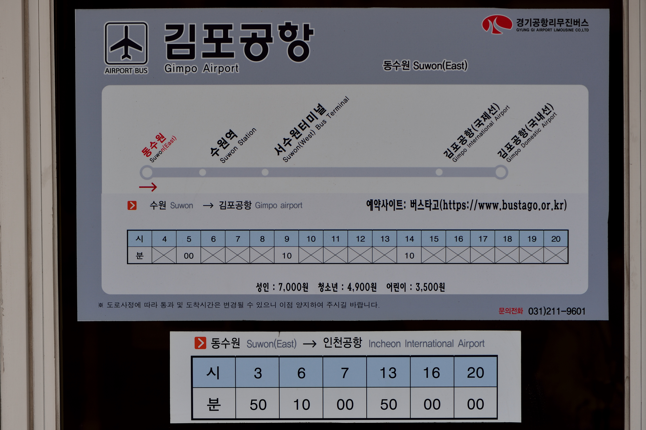Click the Suwon Station stop dot
646x430 pixels.
(x=203, y=172)
